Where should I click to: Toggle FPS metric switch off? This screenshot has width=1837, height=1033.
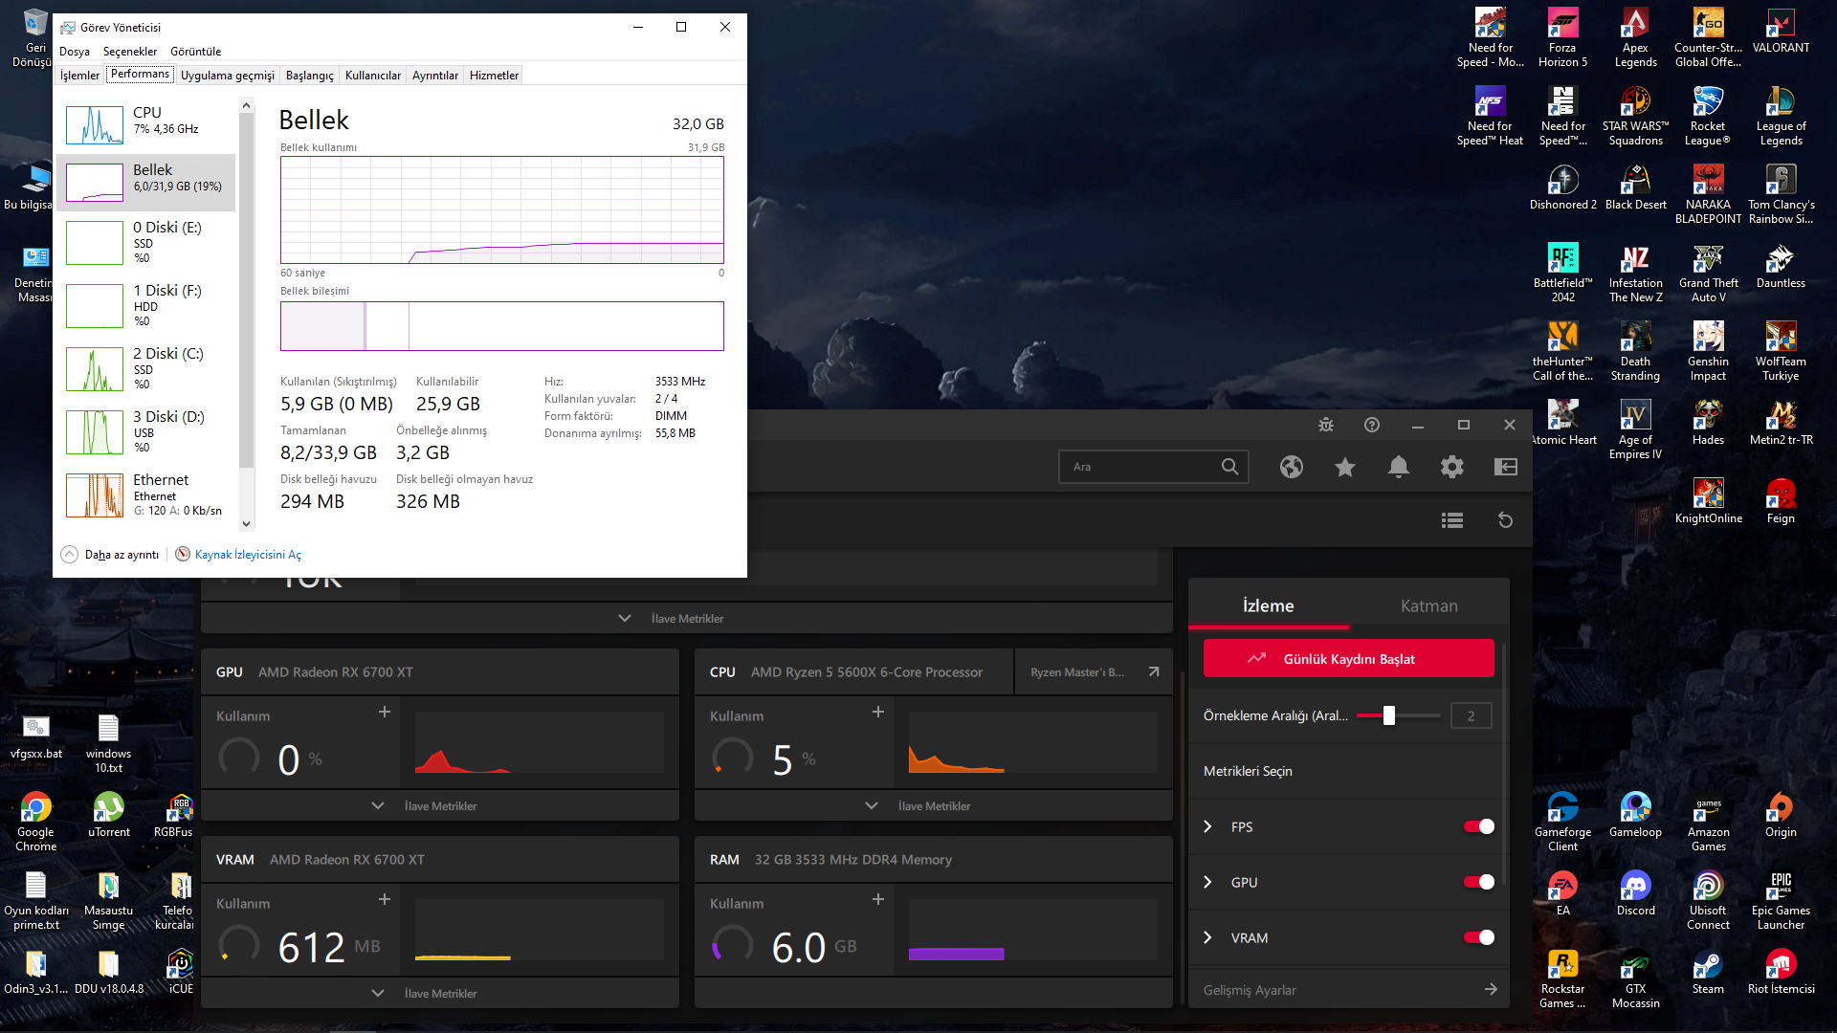pos(1479,827)
